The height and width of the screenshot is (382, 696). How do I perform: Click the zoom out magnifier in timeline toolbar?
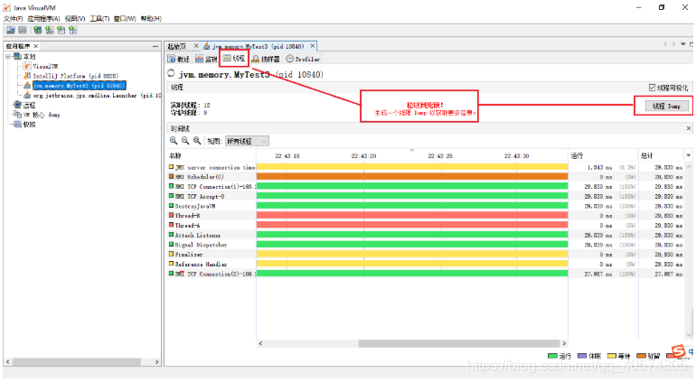(185, 141)
